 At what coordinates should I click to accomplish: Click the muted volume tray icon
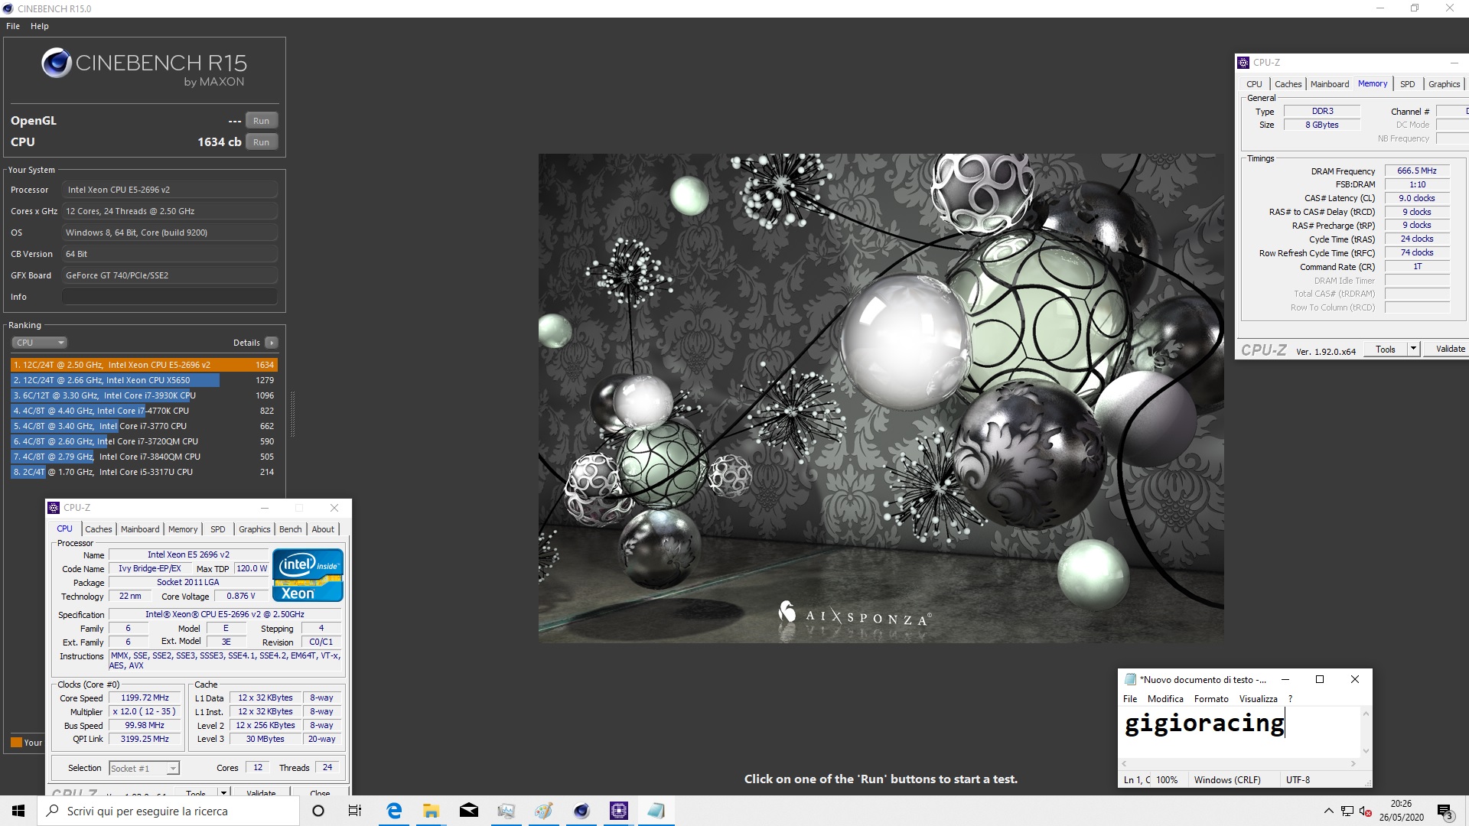pyautogui.click(x=1365, y=811)
